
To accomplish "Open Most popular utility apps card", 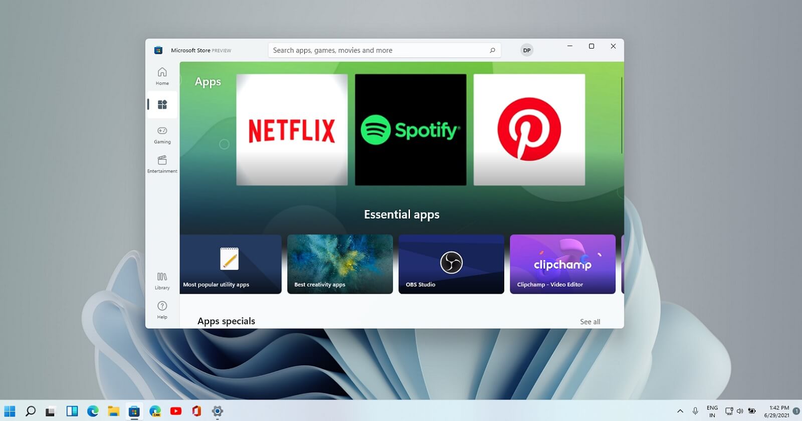I will (231, 264).
